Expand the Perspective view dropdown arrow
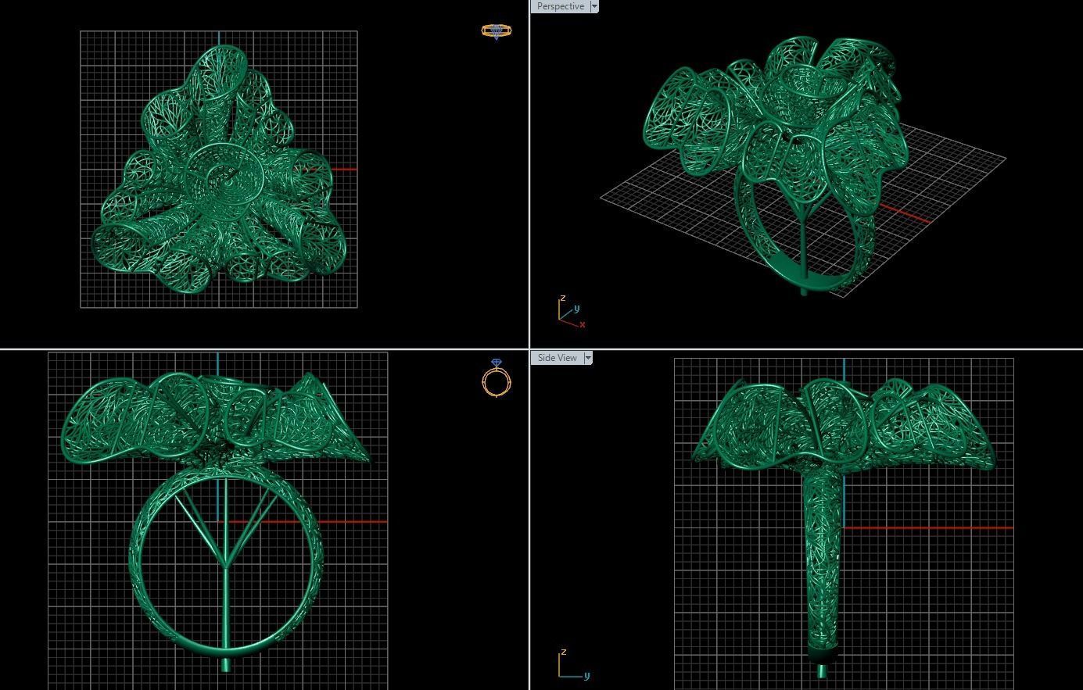The image size is (1083, 690). [x=594, y=6]
